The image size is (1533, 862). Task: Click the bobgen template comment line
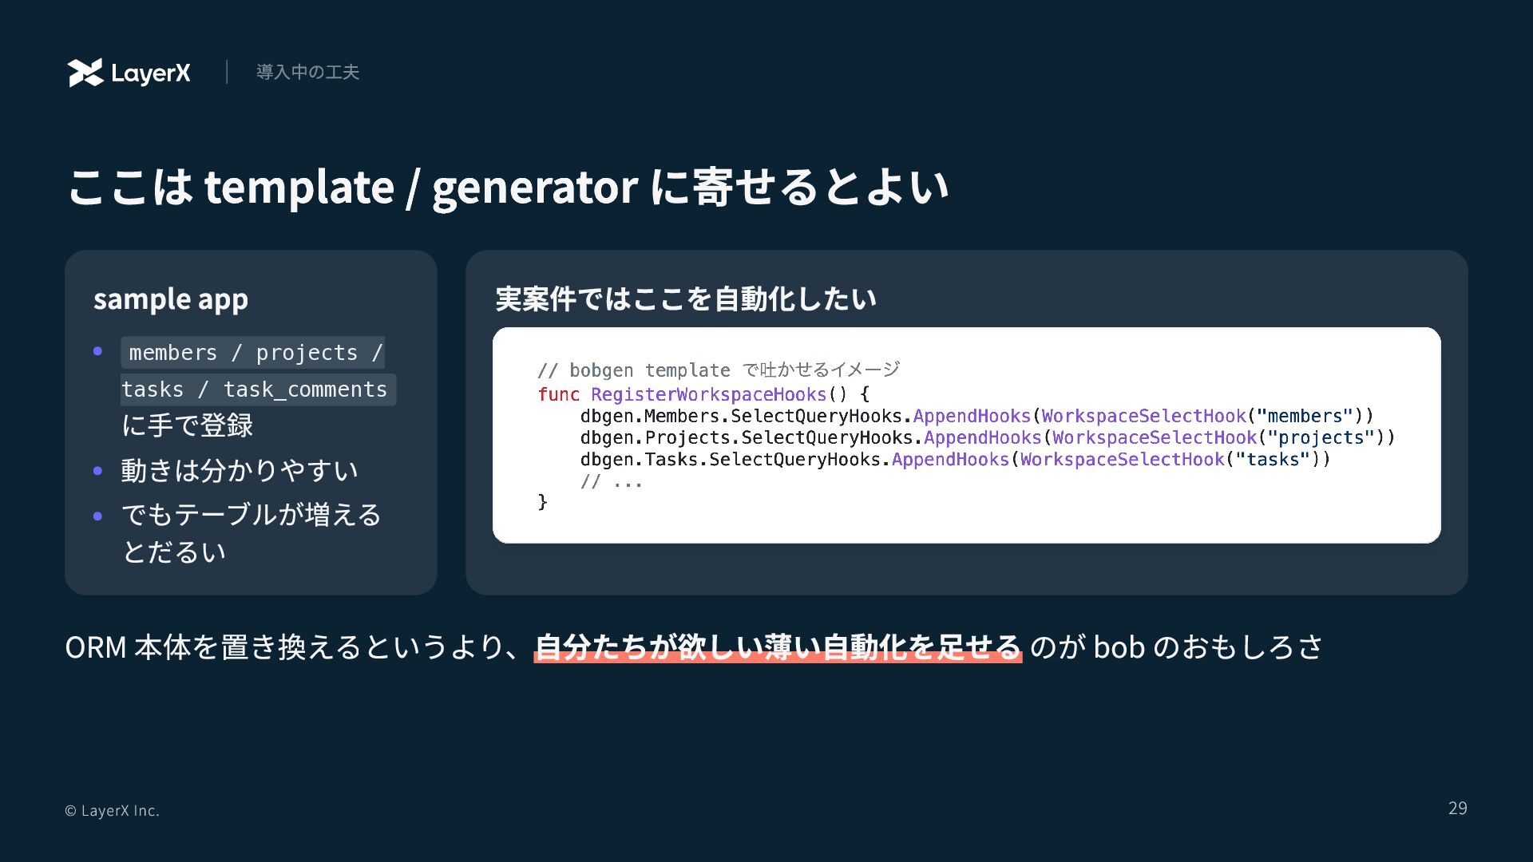point(718,370)
